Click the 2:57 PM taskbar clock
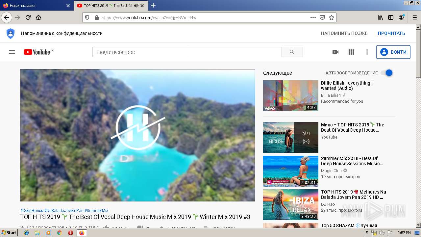Viewport: 421px width, 237px height. 404,232
